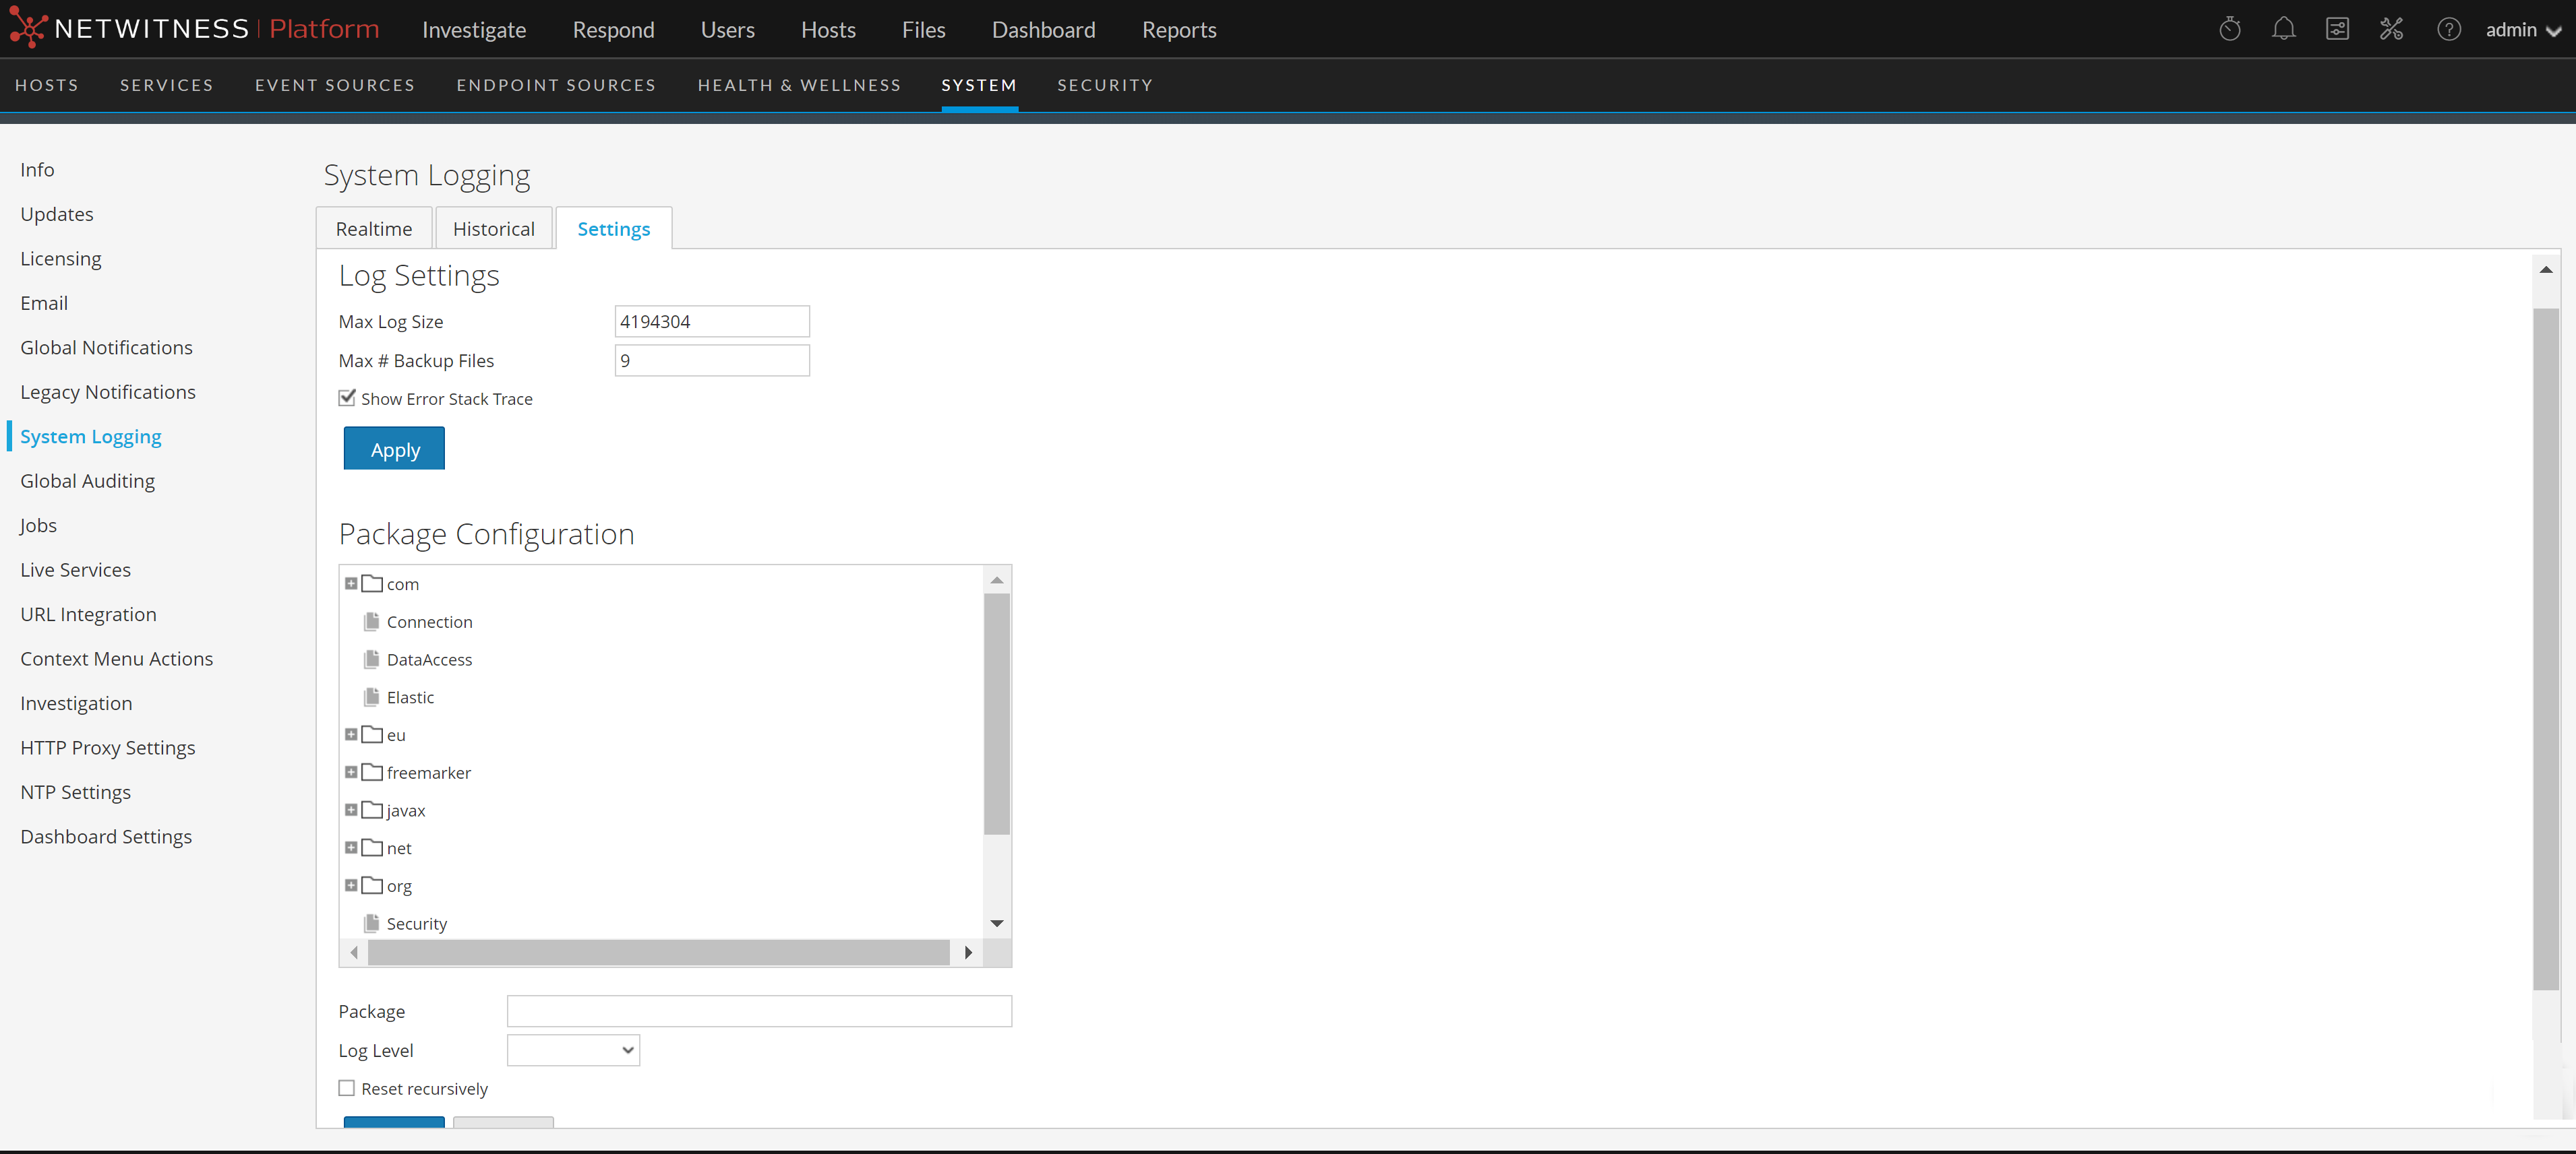Click the Apply button in Log Settings
The height and width of the screenshot is (1154, 2576).
tap(394, 449)
